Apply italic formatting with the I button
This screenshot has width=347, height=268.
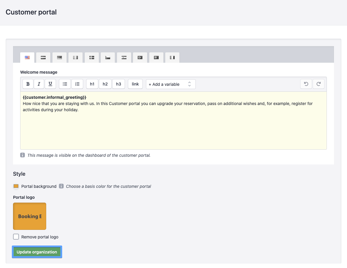pyautogui.click(x=39, y=84)
